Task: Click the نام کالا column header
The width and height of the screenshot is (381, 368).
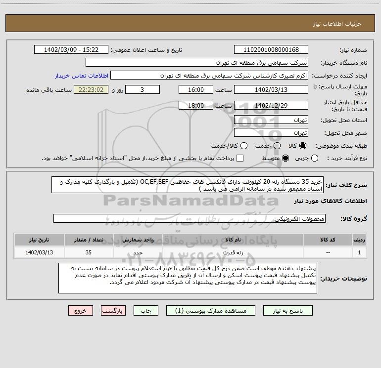Action: (233, 240)
